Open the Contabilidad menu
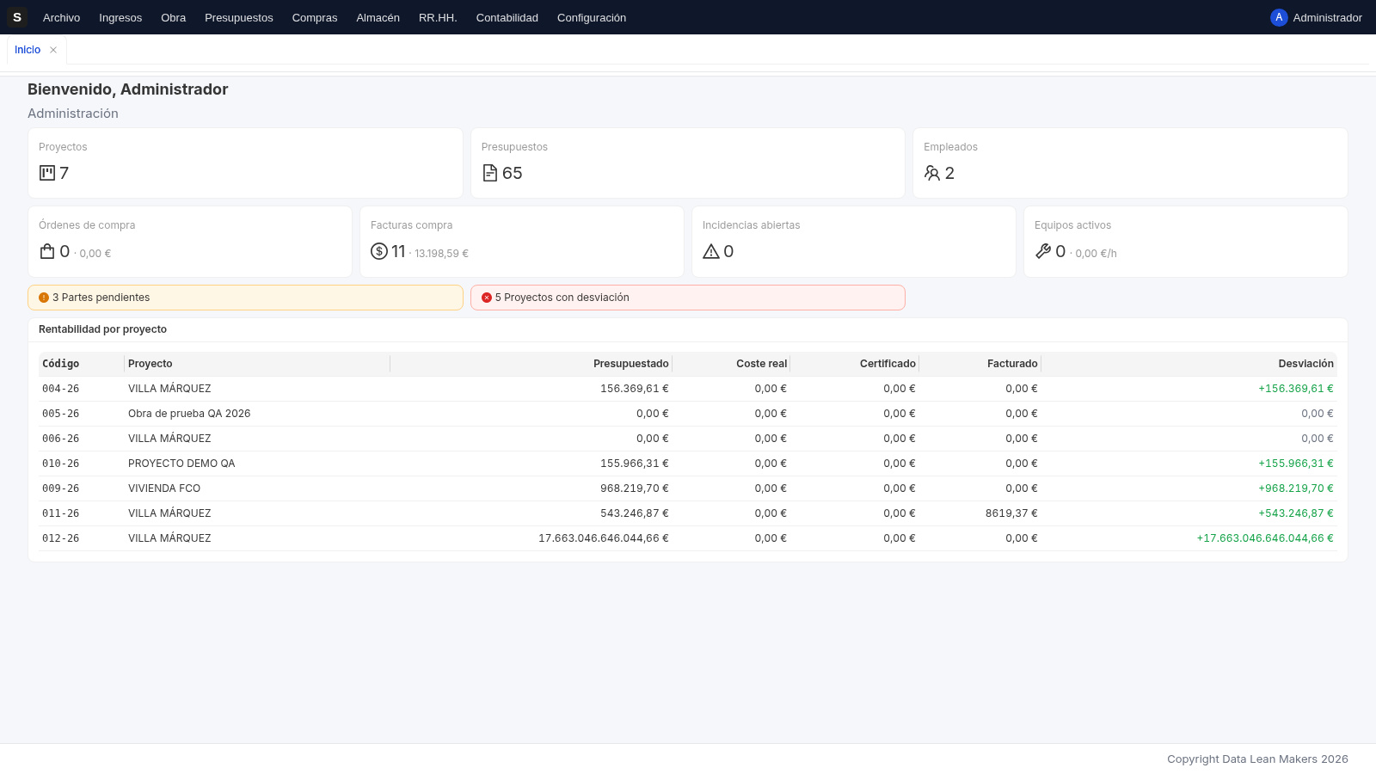The image size is (1376, 774). click(507, 17)
